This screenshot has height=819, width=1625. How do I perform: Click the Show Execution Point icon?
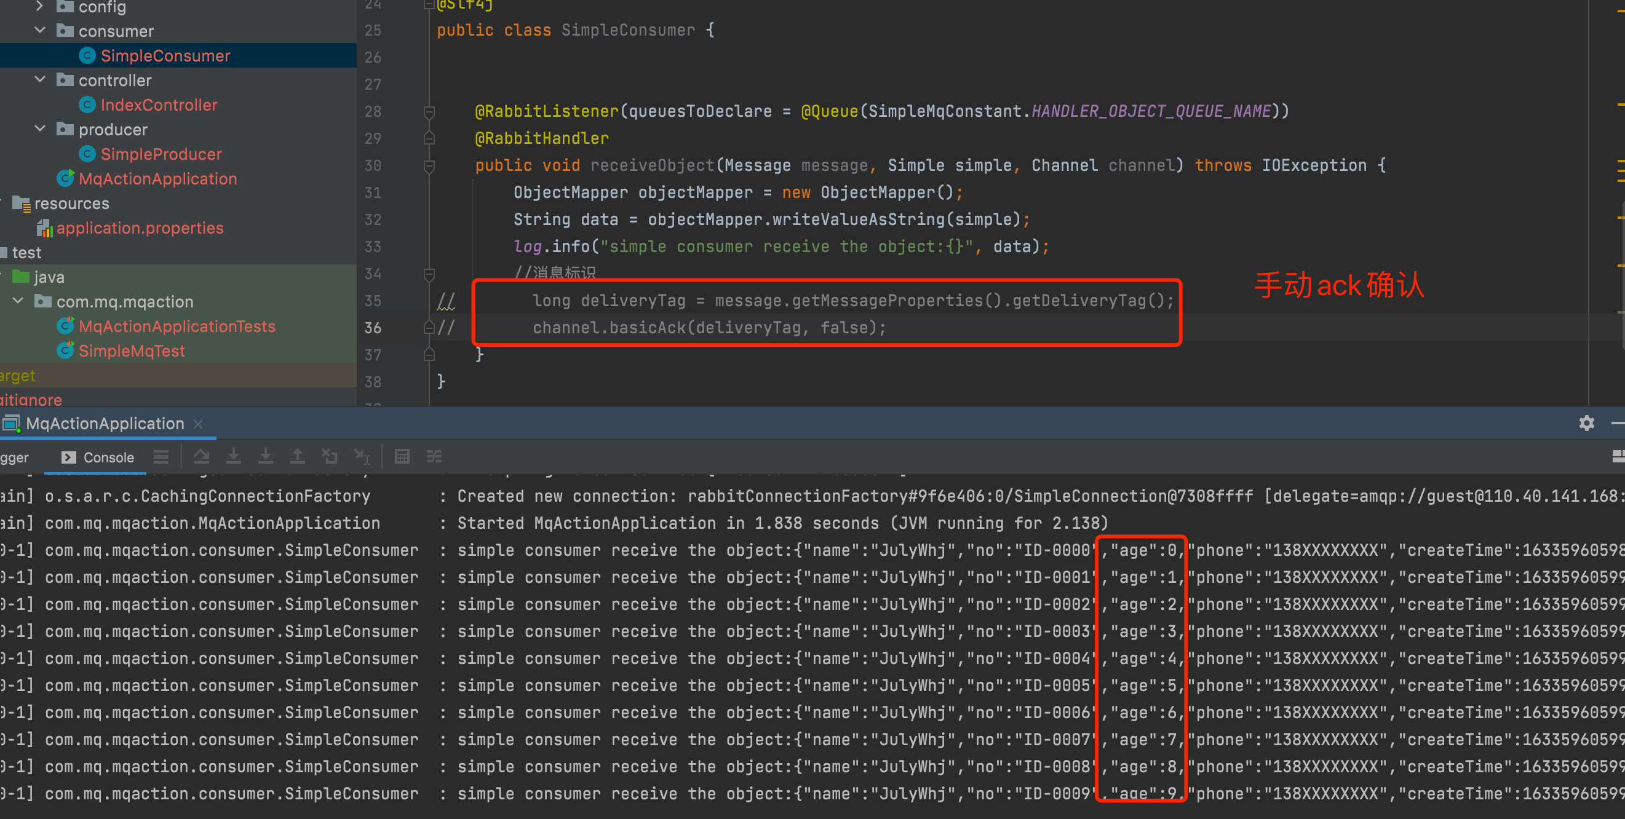tap(162, 456)
